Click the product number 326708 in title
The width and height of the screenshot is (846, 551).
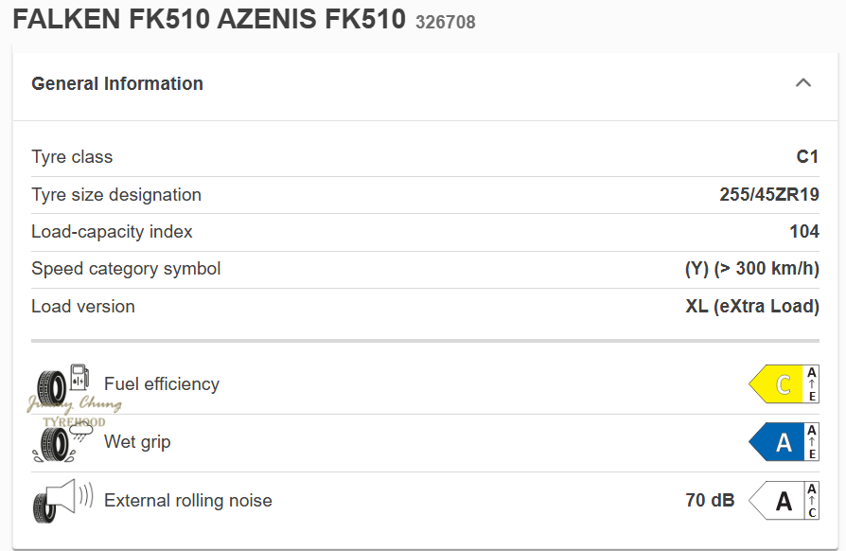[446, 22]
